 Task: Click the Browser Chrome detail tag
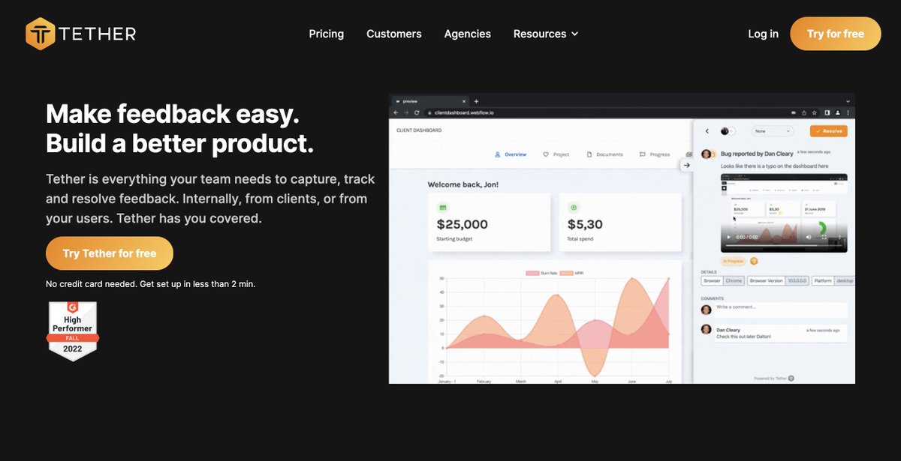point(723,280)
